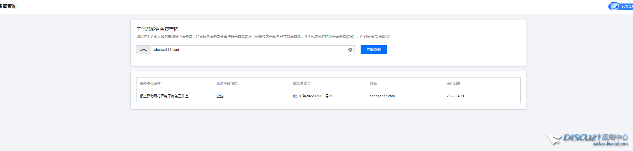Click the database icon in the 90% badge
This screenshot has height=151, width=633.
(614, 6)
